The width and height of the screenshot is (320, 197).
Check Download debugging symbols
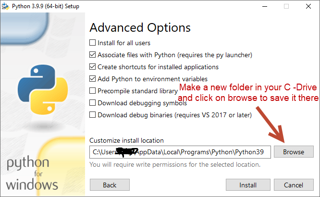pos(93,103)
